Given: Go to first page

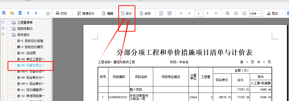Looking at the screenshot, I should 181,14.
